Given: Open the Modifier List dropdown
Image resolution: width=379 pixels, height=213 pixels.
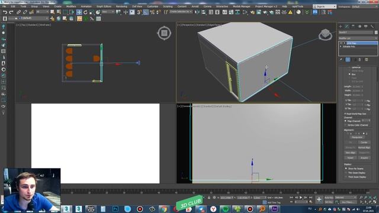Looking at the screenshot, I should [x=358, y=38].
